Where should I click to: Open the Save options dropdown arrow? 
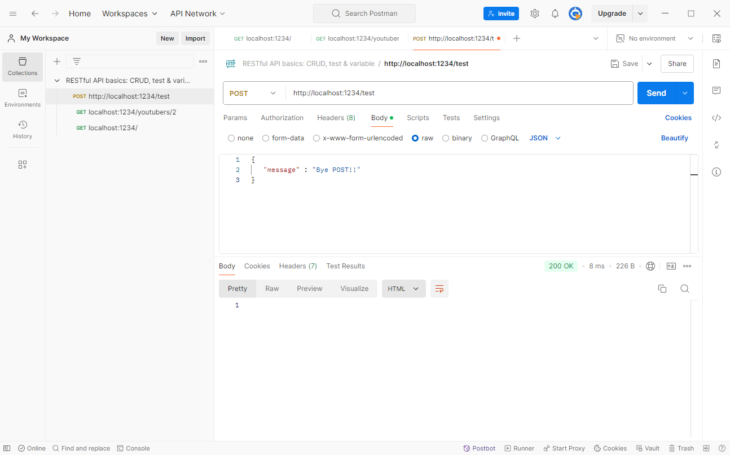tap(649, 64)
